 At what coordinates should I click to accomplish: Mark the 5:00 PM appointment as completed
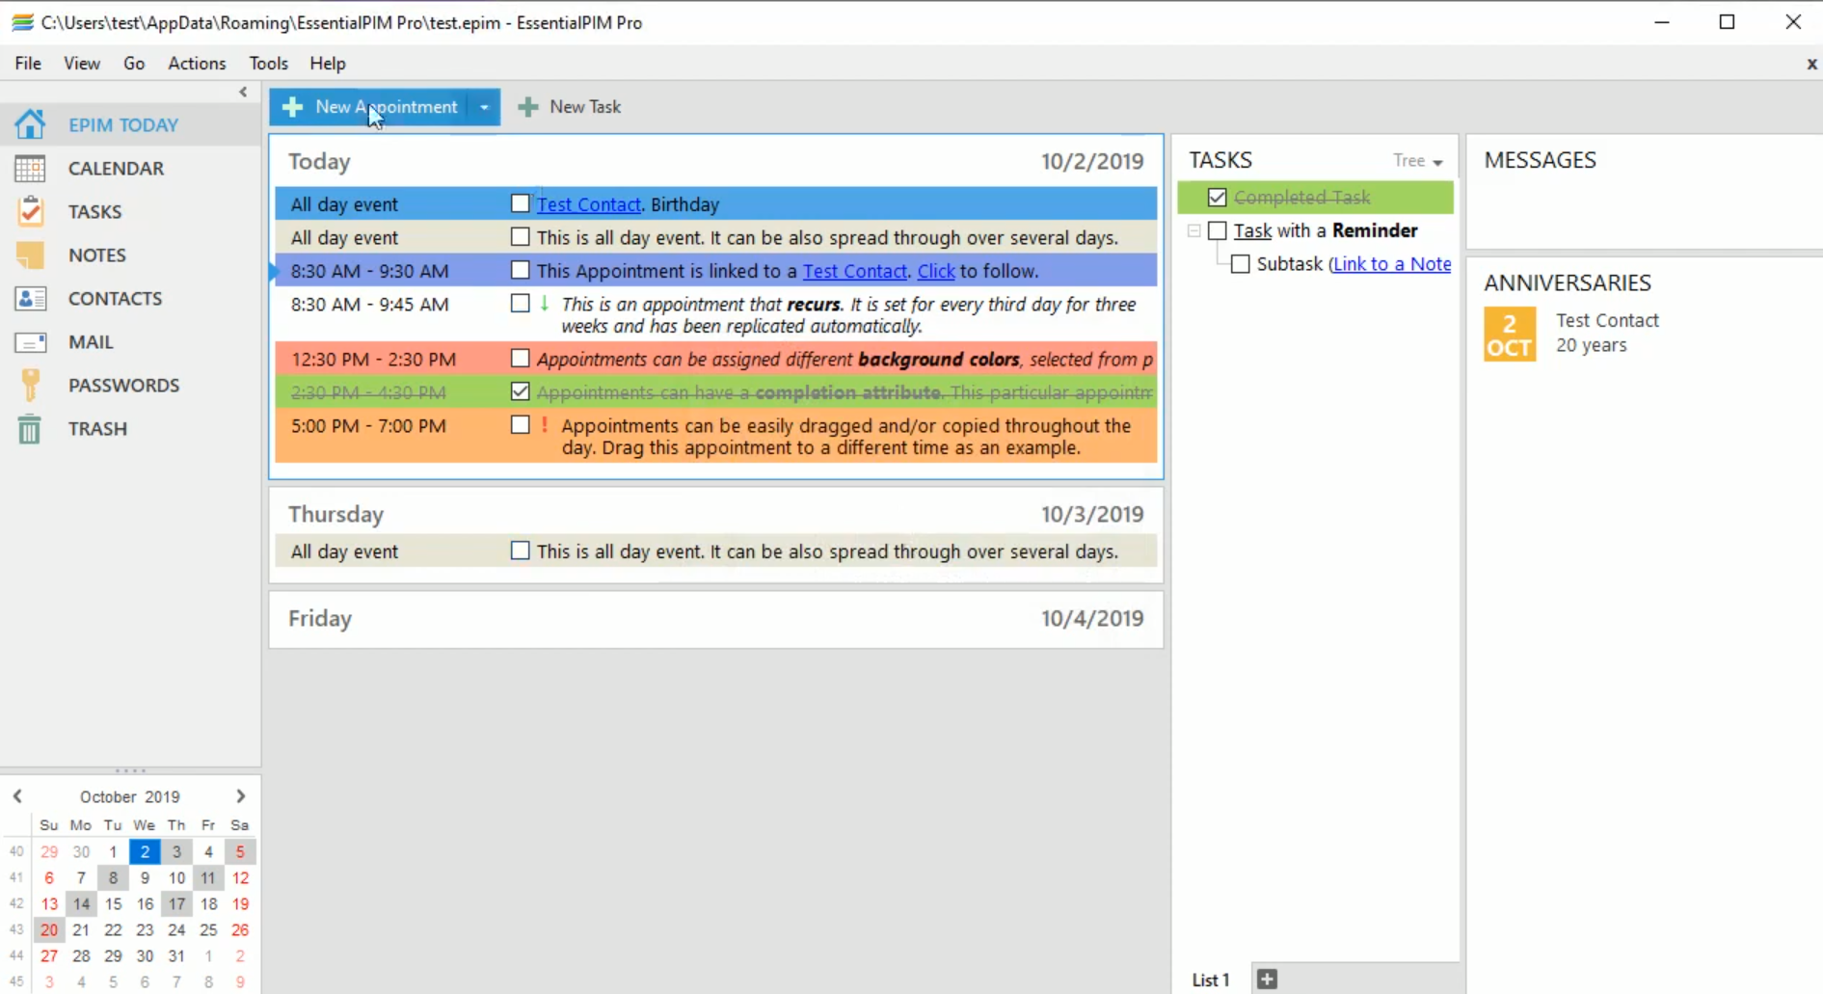[x=520, y=424]
